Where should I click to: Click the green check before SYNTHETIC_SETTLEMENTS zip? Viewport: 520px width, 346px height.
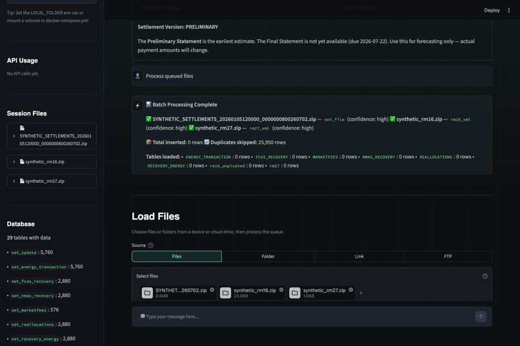(148, 119)
